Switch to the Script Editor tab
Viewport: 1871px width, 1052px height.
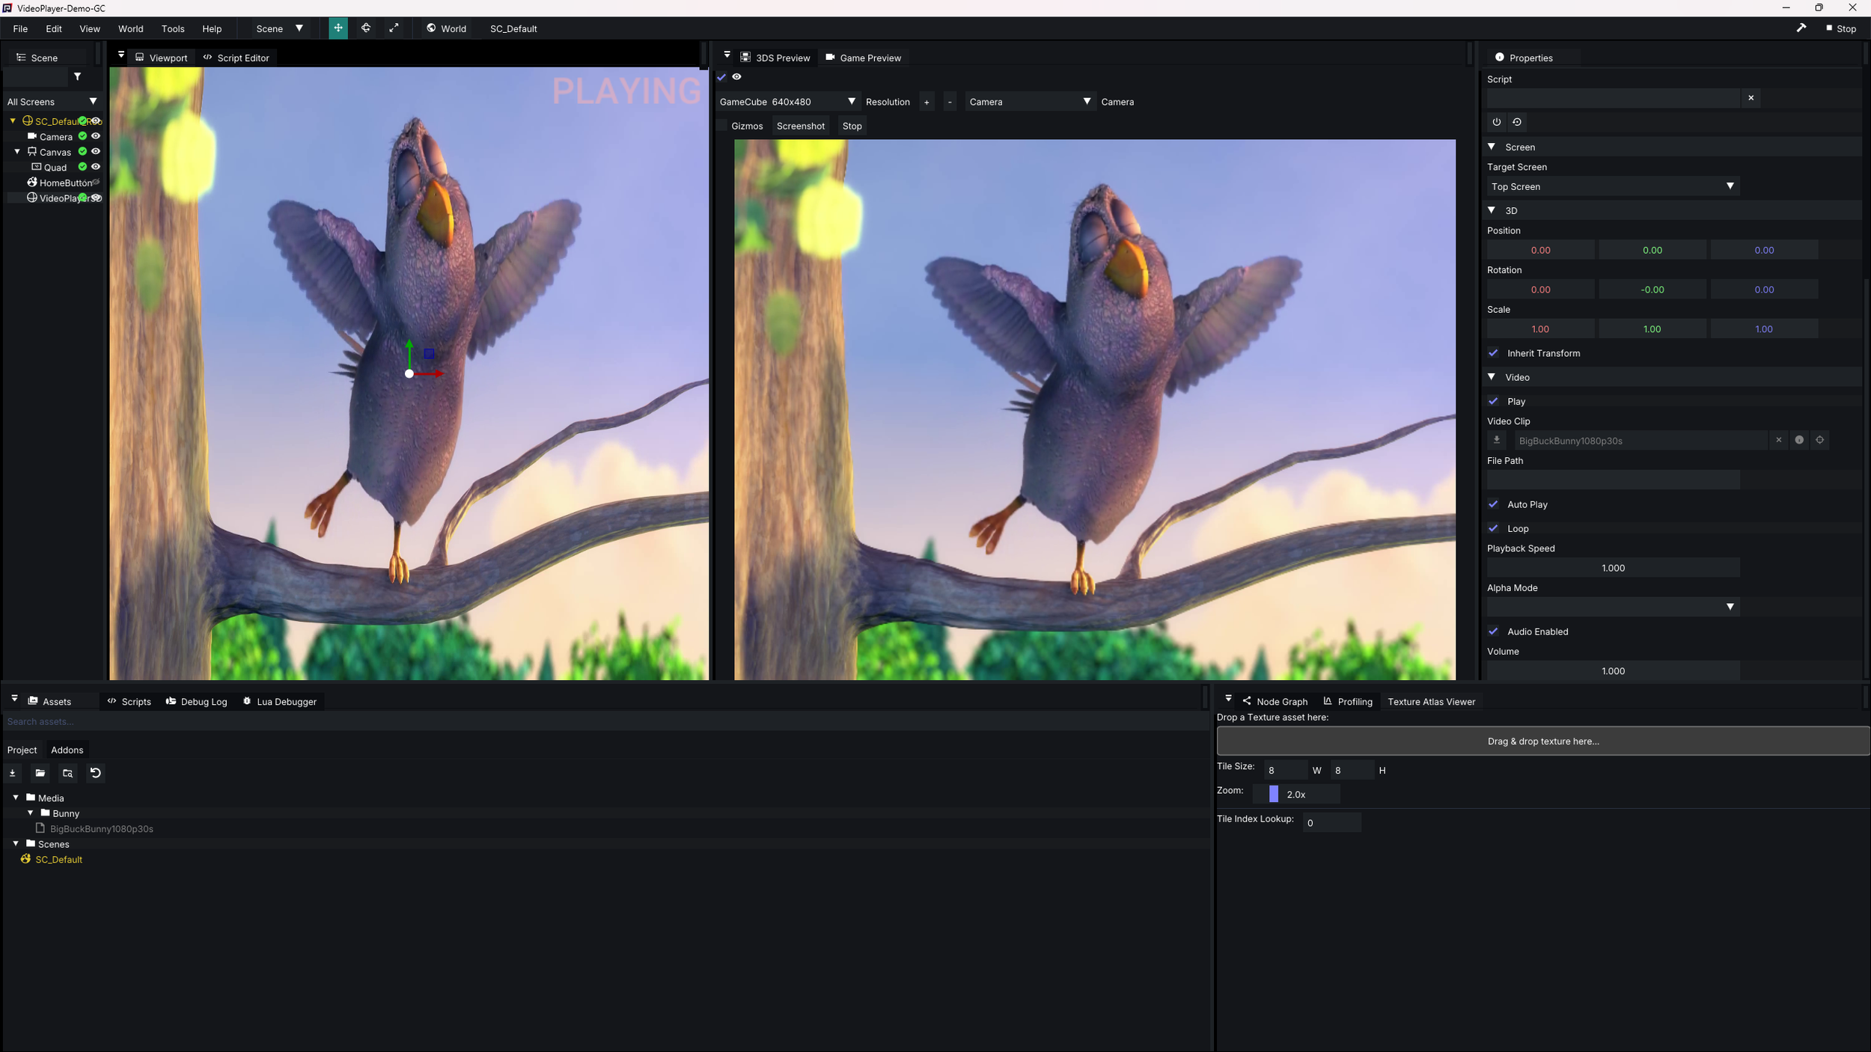coord(236,58)
